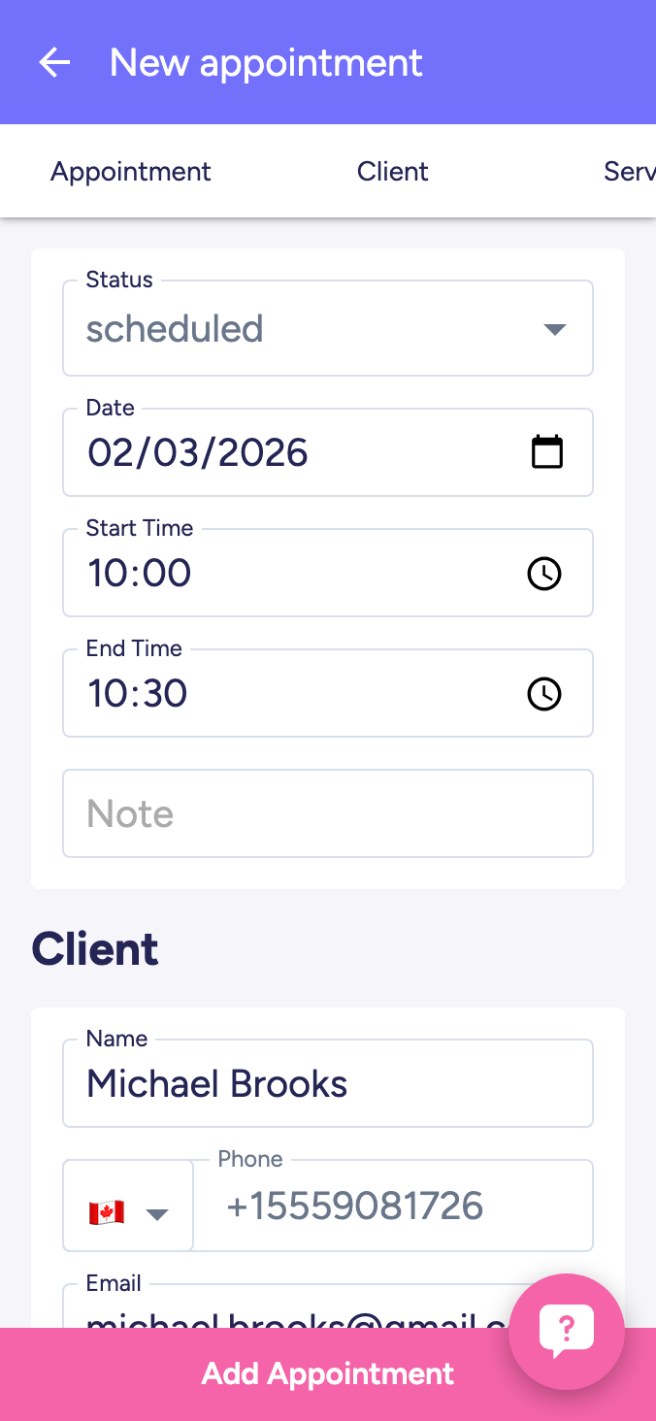Expand the Status dropdown arrow
This screenshot has width=656, height=1421.
click(x=554, y=329)
